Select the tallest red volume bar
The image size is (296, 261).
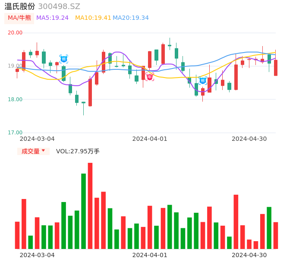[x=90, y=205]
